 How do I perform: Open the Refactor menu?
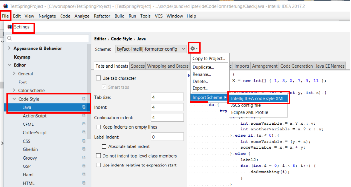pyautogui.click(x=102, y=16)
